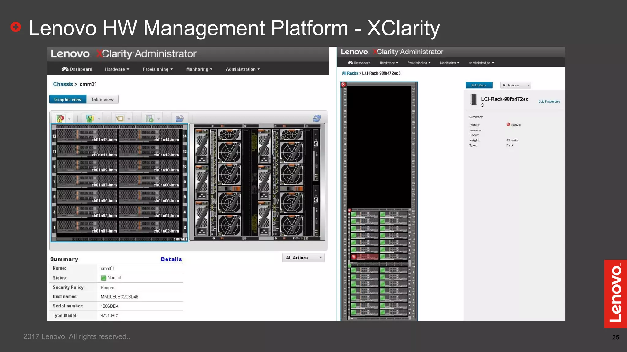Switch to Table view tab
Image resolution: width=627 pixels, height=352 pixels.
(x=102, y=99)
